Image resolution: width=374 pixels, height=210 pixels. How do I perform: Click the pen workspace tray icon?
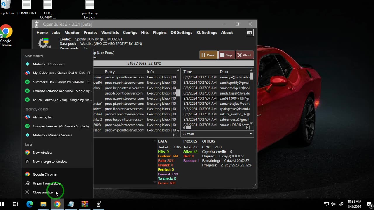pyautogui.click(x=341, y=204)
